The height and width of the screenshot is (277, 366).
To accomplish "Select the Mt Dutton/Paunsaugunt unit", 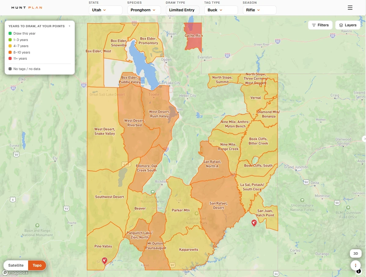I will point(156,246).
